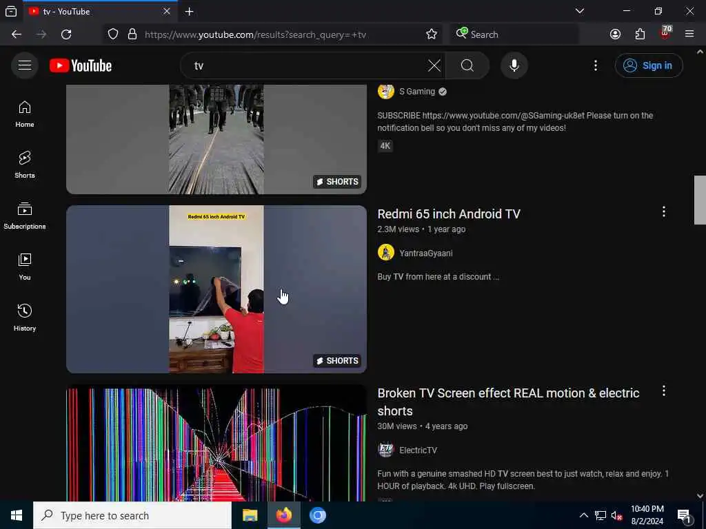Clear the search query with the X
Image resolution: width=706 pixels, height=529 pixels.
434,65
